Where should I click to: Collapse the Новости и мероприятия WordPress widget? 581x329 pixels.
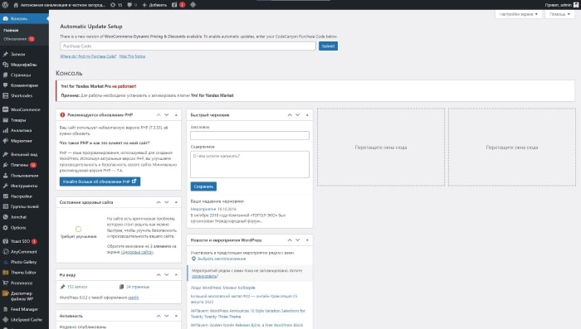pos(307,240)
